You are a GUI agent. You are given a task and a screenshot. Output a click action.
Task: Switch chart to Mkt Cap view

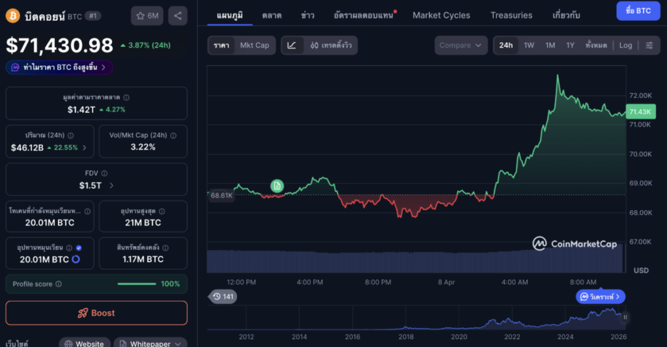coord(254,45)
